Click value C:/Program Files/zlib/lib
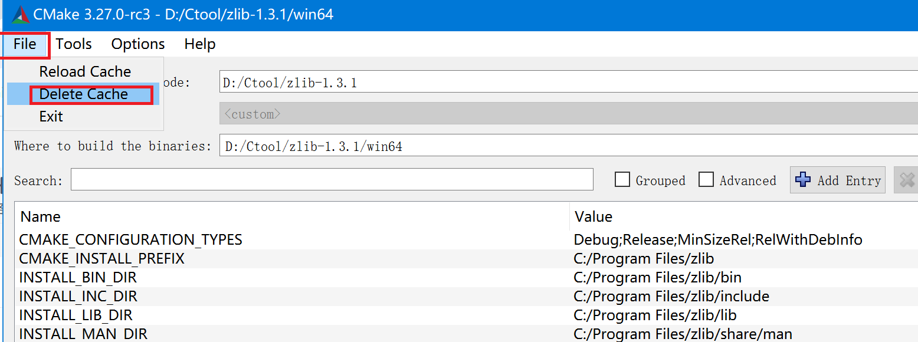 pyautogui.click(x=655, y=315)
